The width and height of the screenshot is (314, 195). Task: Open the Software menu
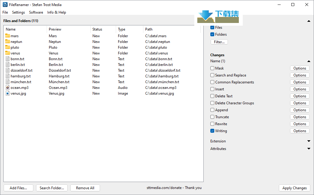point(36,12)
